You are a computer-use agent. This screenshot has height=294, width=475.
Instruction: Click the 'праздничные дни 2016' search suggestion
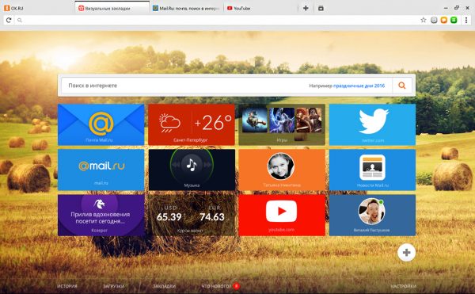point(359,86)
